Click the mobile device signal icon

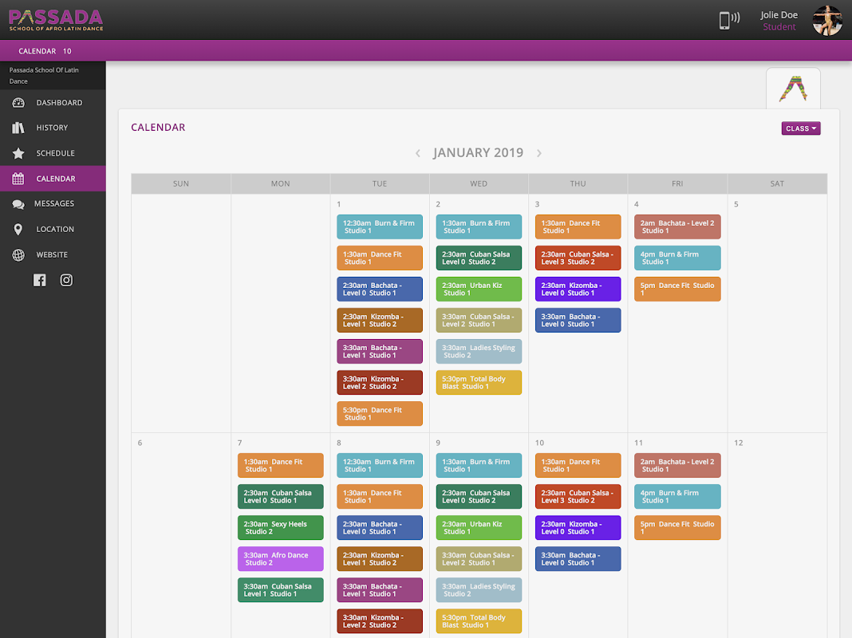coord(729,20)
